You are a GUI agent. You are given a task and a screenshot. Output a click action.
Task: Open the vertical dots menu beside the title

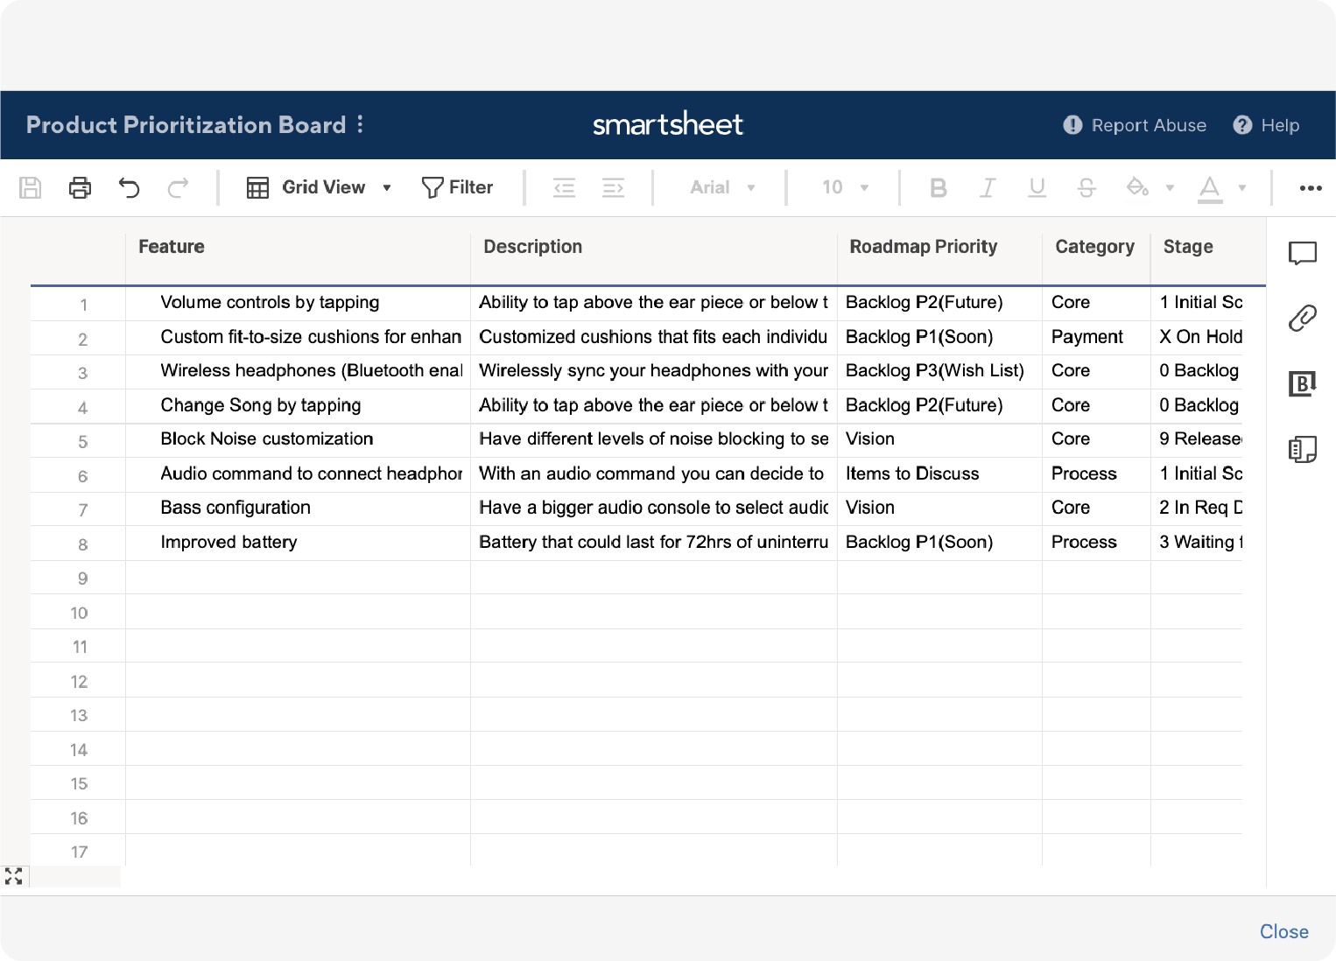point(360,124)
